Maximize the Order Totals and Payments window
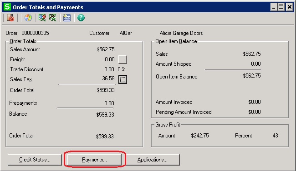This screenshot has width=296, height=171. click(281, 7)
